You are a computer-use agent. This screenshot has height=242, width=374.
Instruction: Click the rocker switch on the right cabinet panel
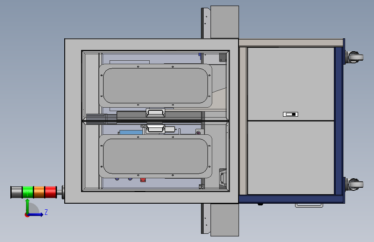290,115
